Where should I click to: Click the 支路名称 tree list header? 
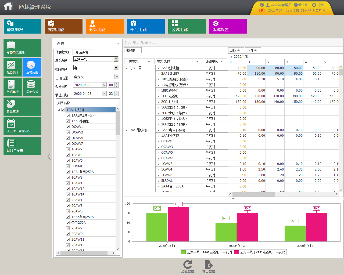click(x=88, y=103)
